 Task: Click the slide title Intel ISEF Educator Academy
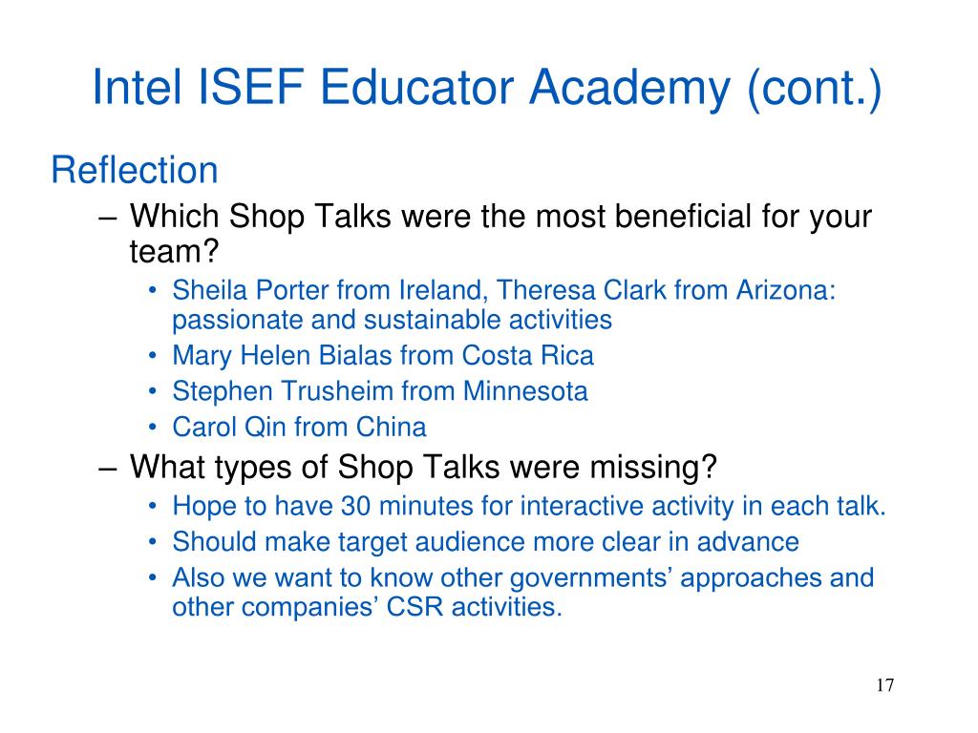click(487, 88)
